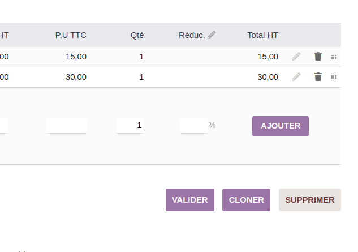Viewport: 358px width, 252px height.
Task: Grab the reorder handle on 30,00 row
Action: (334, 77)
